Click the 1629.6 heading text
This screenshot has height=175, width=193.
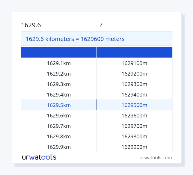coord(31,25)
